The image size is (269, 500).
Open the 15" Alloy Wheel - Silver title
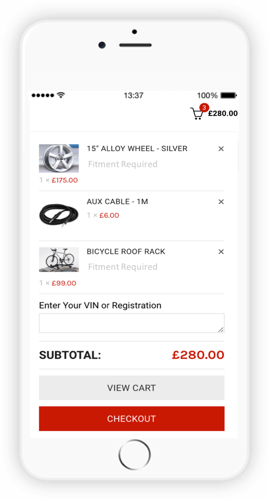pos(137,148)
